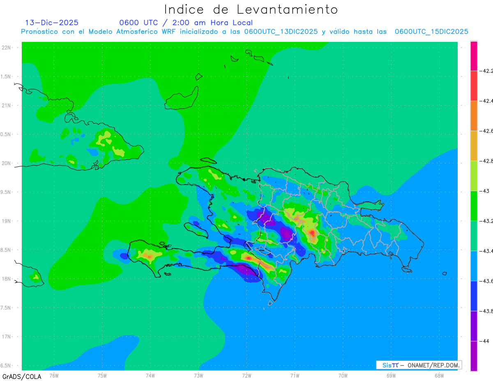Click the "18N" latitude label
This screenshot has height=381, width=493.
click(x=7, y=279)
